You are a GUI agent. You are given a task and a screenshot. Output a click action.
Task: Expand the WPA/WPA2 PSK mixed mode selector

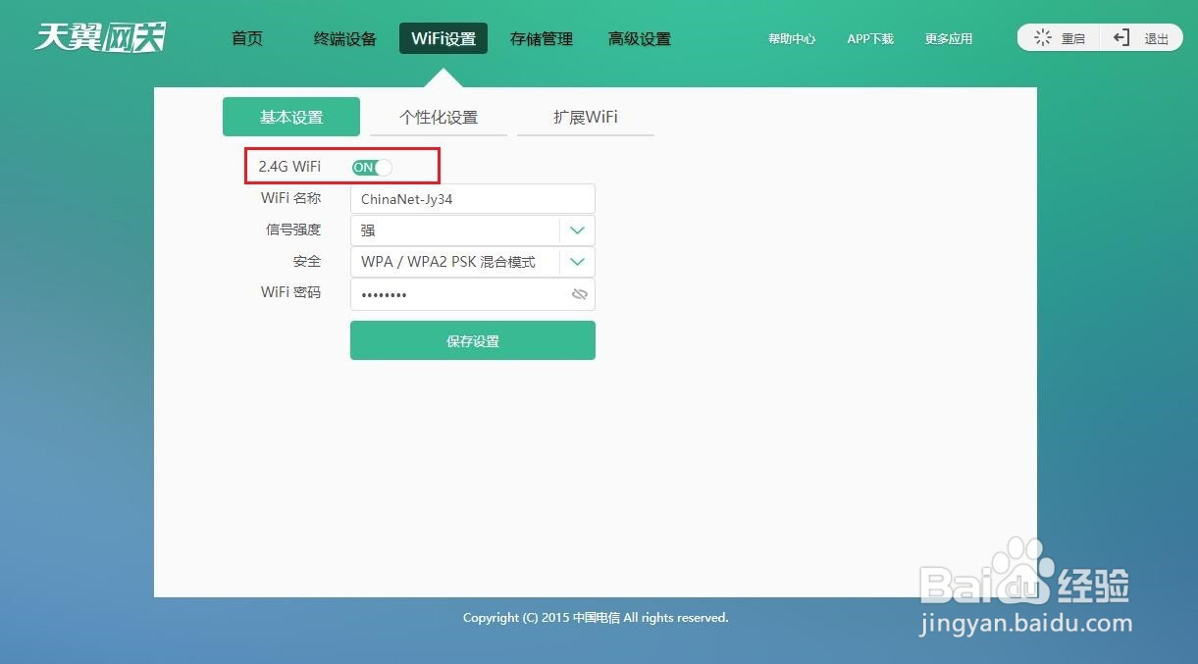(x=579, y=261)
